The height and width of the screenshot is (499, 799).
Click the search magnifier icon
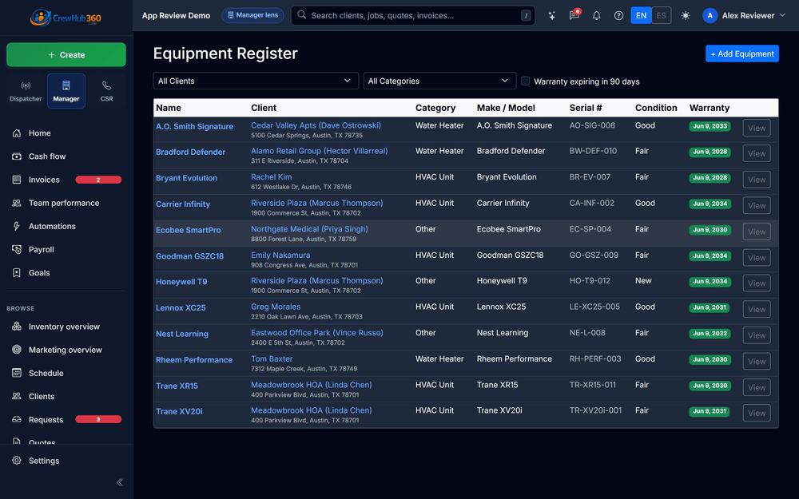(x=302, y=14)
